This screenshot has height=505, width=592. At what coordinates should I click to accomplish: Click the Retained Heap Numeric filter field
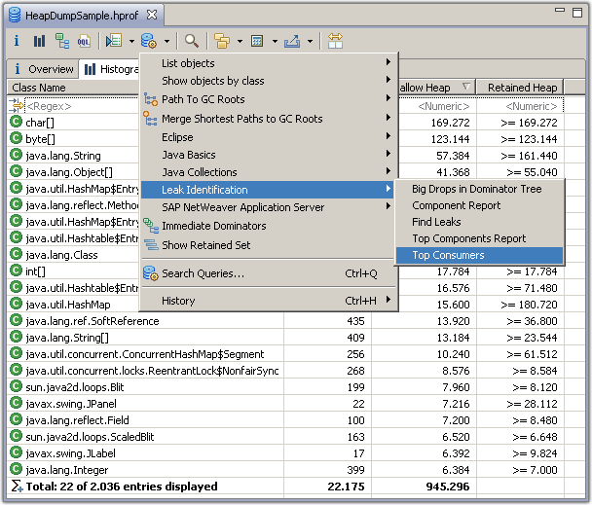(520, 106)
